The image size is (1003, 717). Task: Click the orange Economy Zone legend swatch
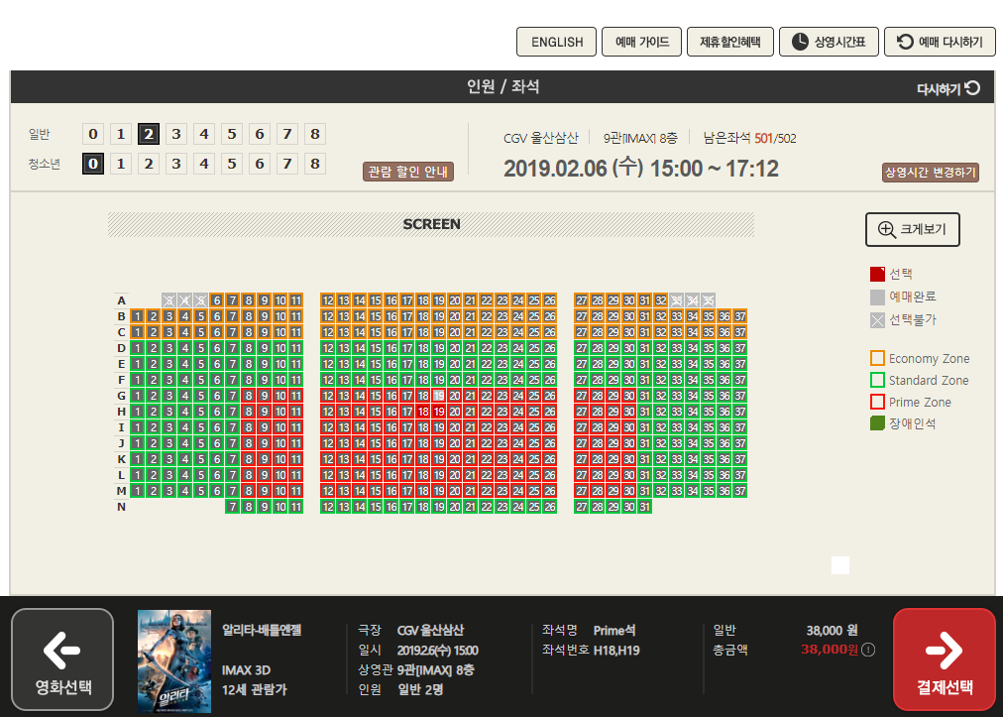pyautogui.click(x=877, y=358)
